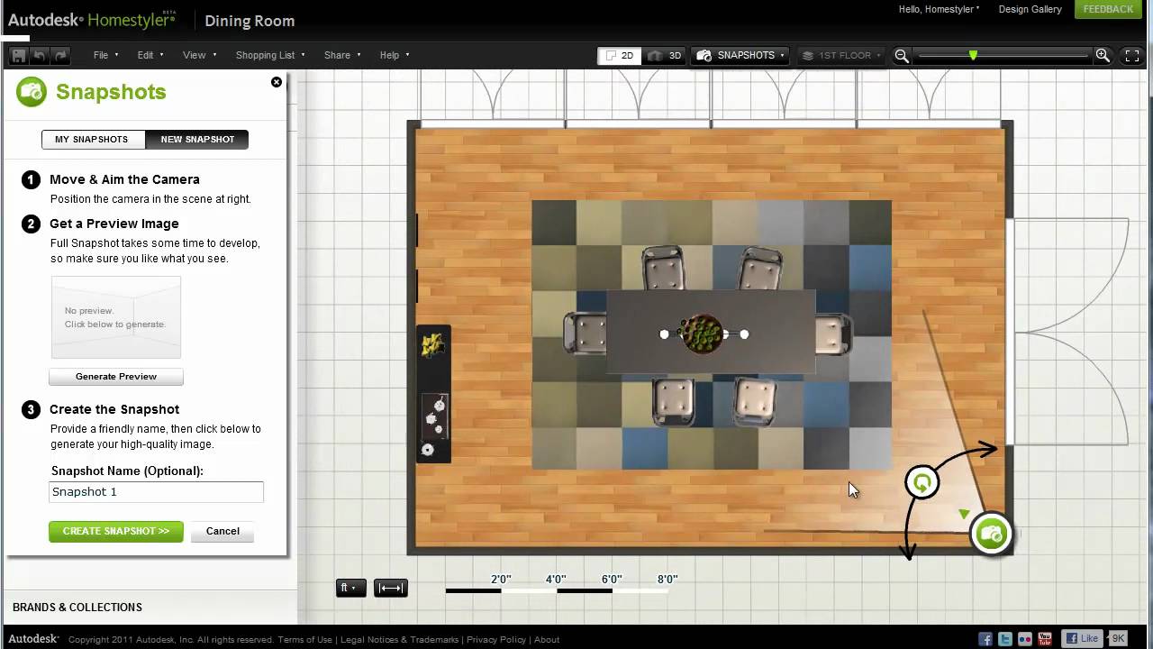
Task: Select the bottom-right dining chair
Action: [754, 400]
